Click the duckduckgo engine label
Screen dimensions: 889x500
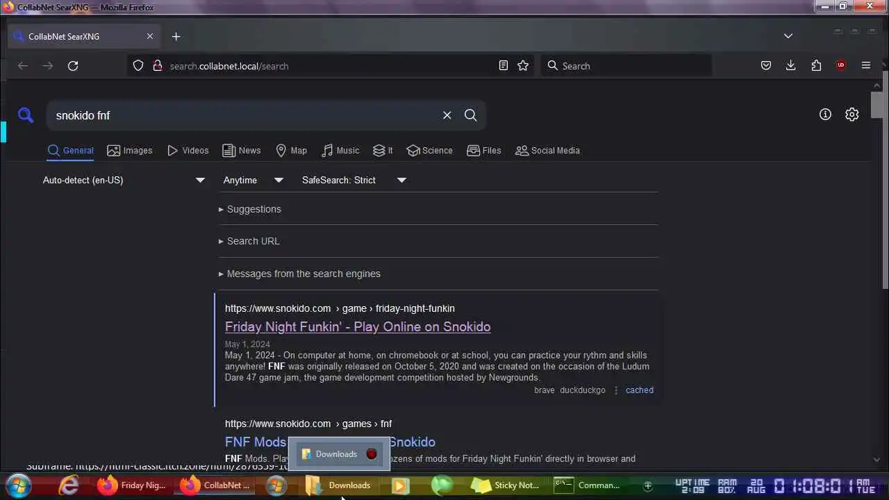583,390
